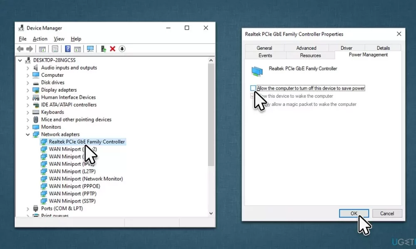416x249 pixels.
Task: Minimize the Device Manager window
Action: click(168, 28)
